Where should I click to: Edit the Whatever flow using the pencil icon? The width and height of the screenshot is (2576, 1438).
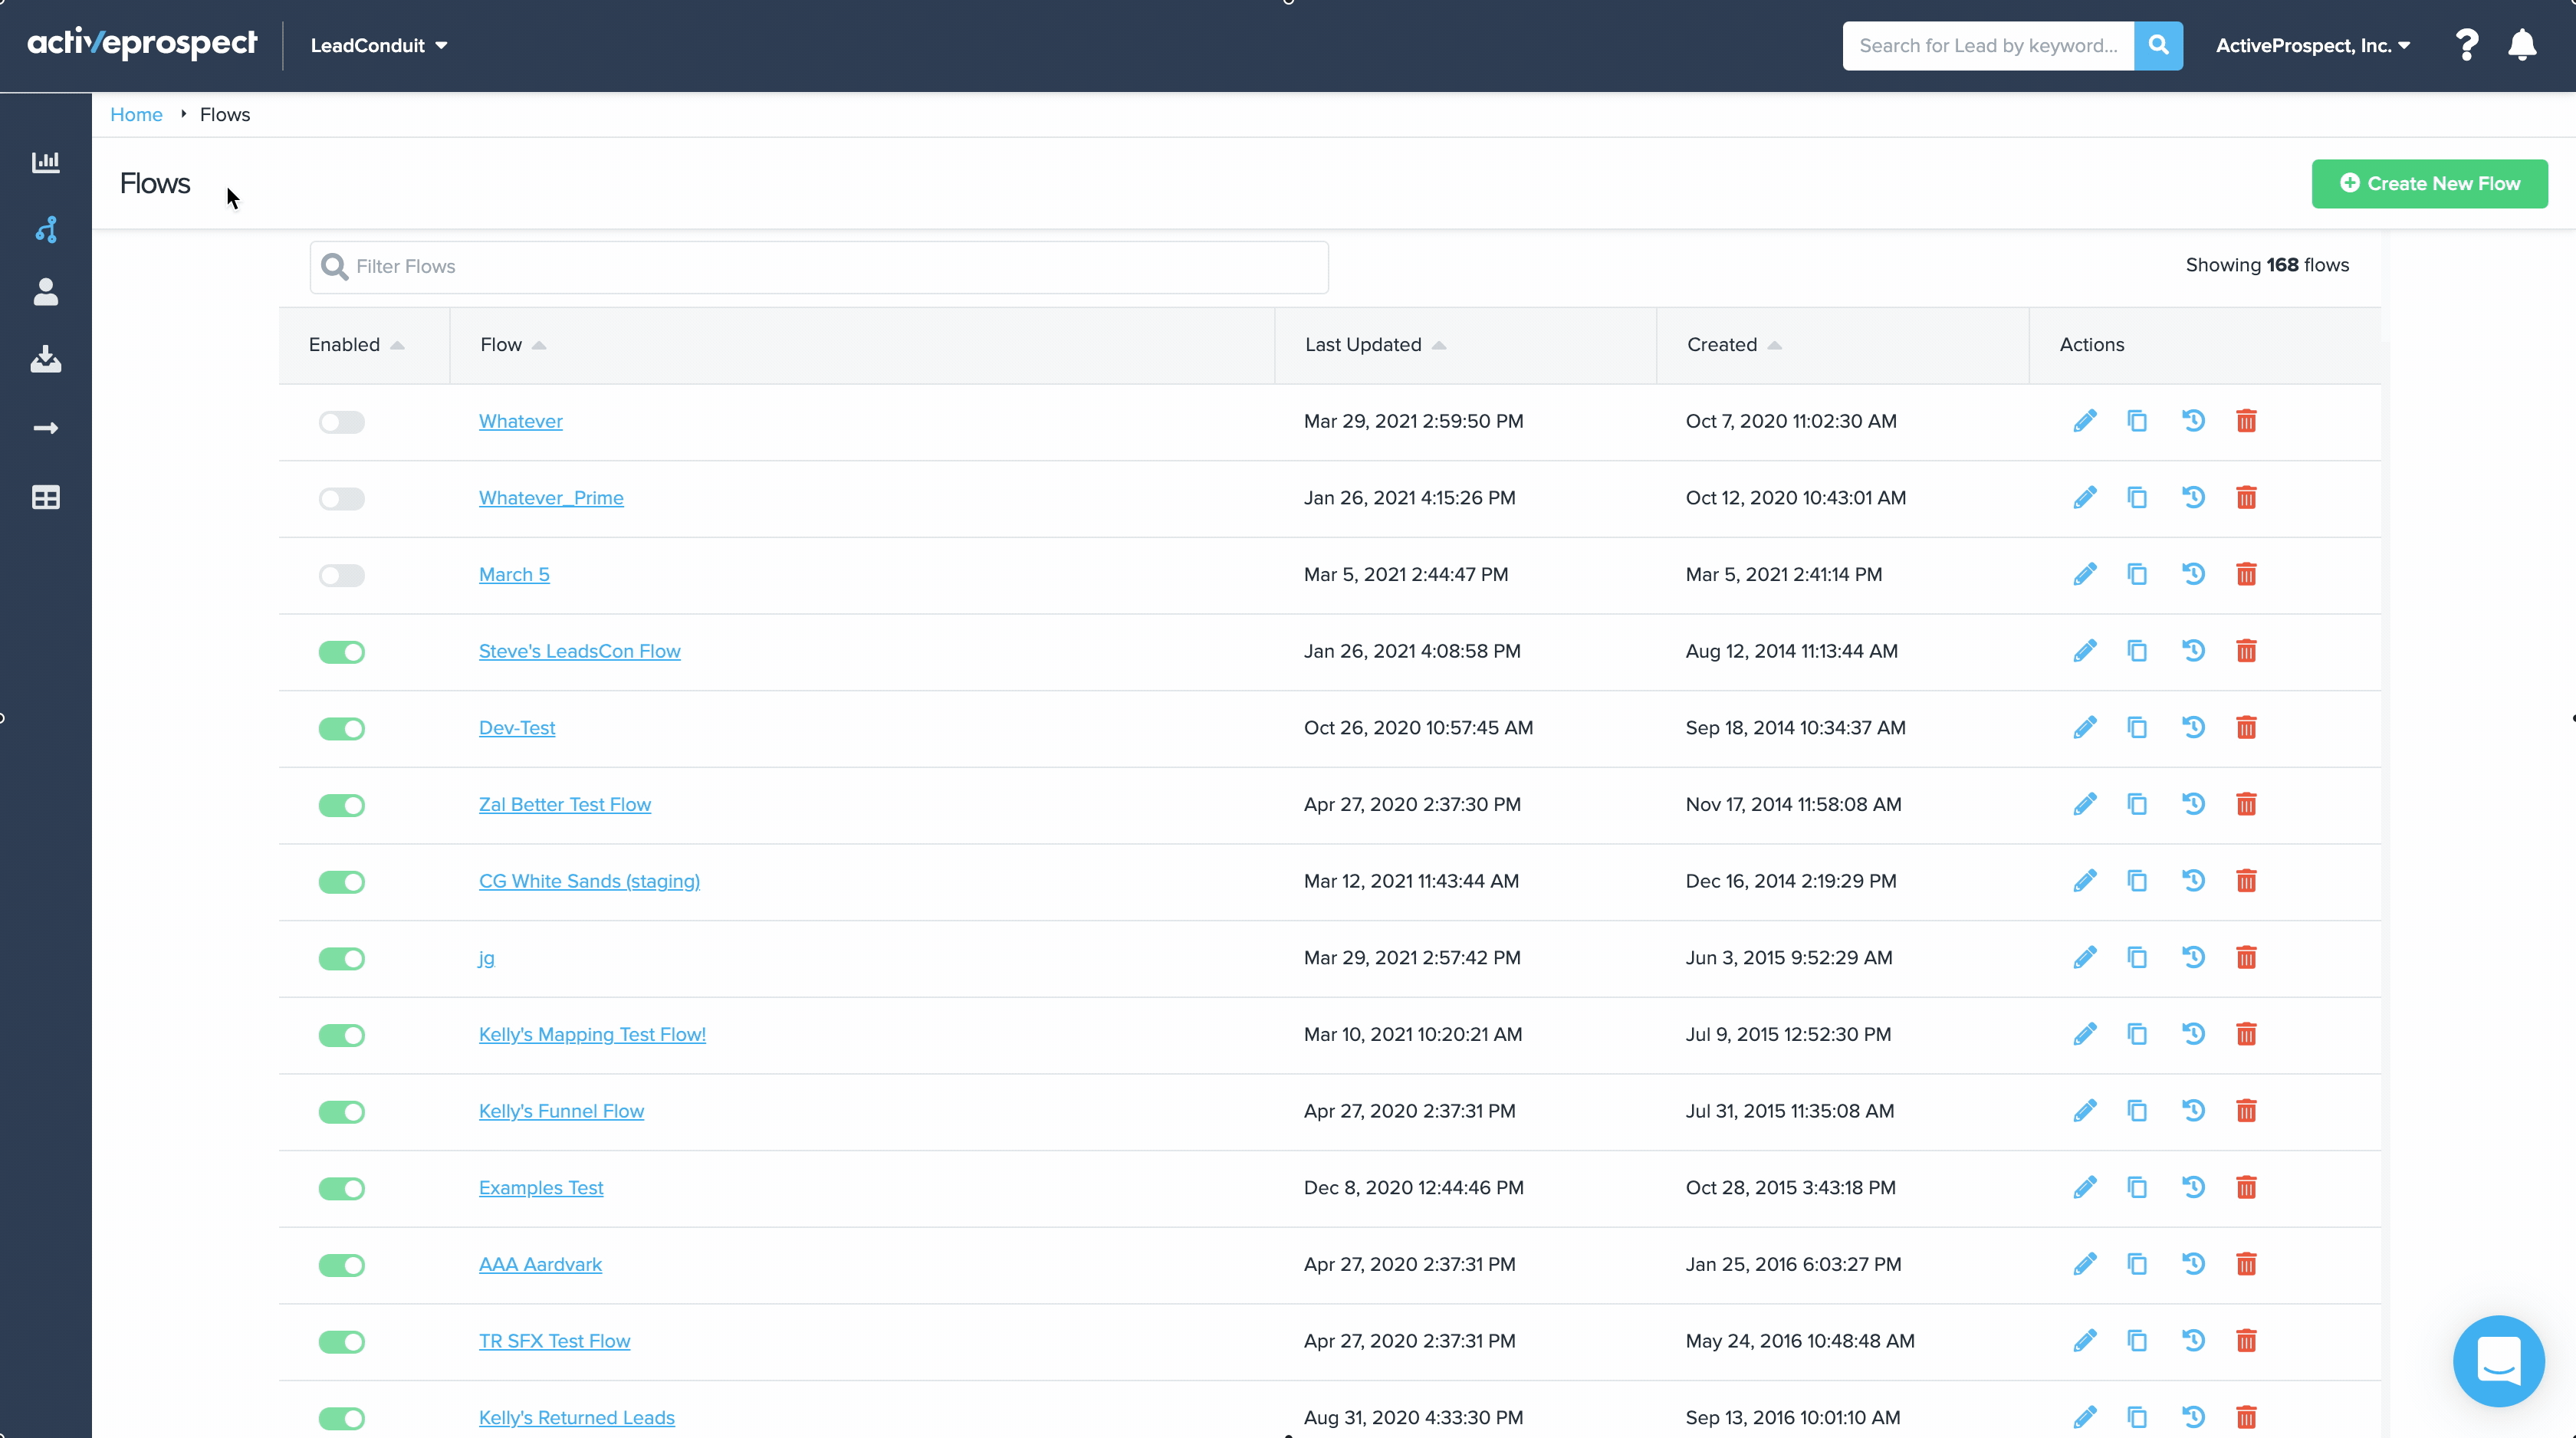pos(2085,421)
